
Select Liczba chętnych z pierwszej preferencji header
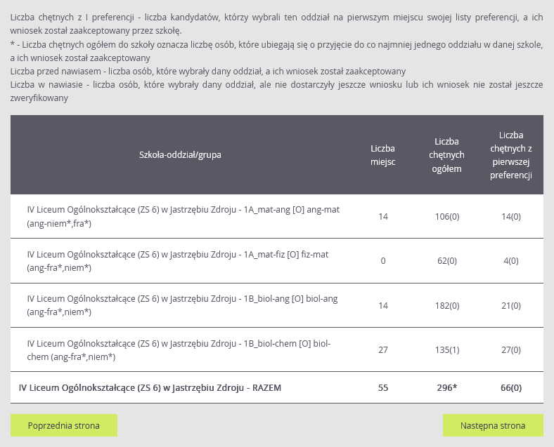click(510, 155)
